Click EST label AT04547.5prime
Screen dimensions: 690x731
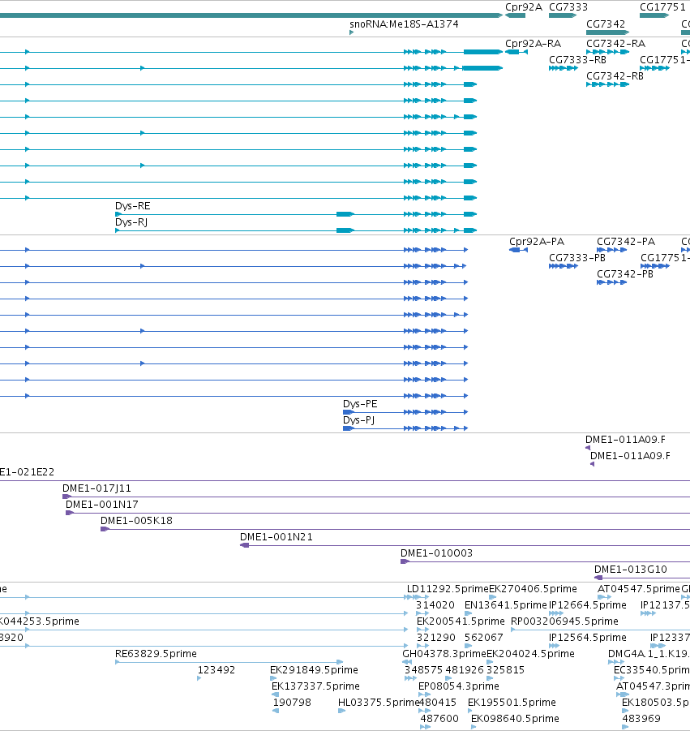click(638, 589)
